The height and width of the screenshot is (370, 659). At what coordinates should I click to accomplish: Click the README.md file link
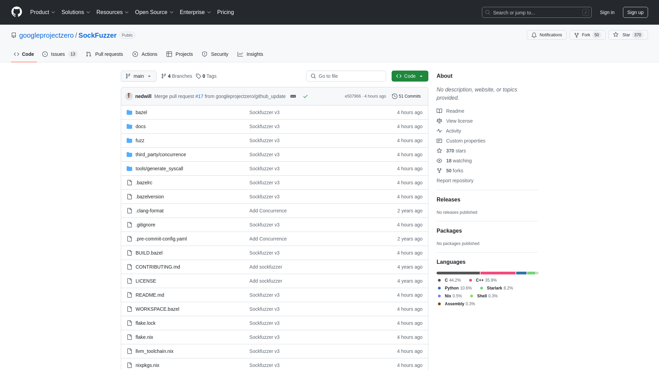[150, 295]
